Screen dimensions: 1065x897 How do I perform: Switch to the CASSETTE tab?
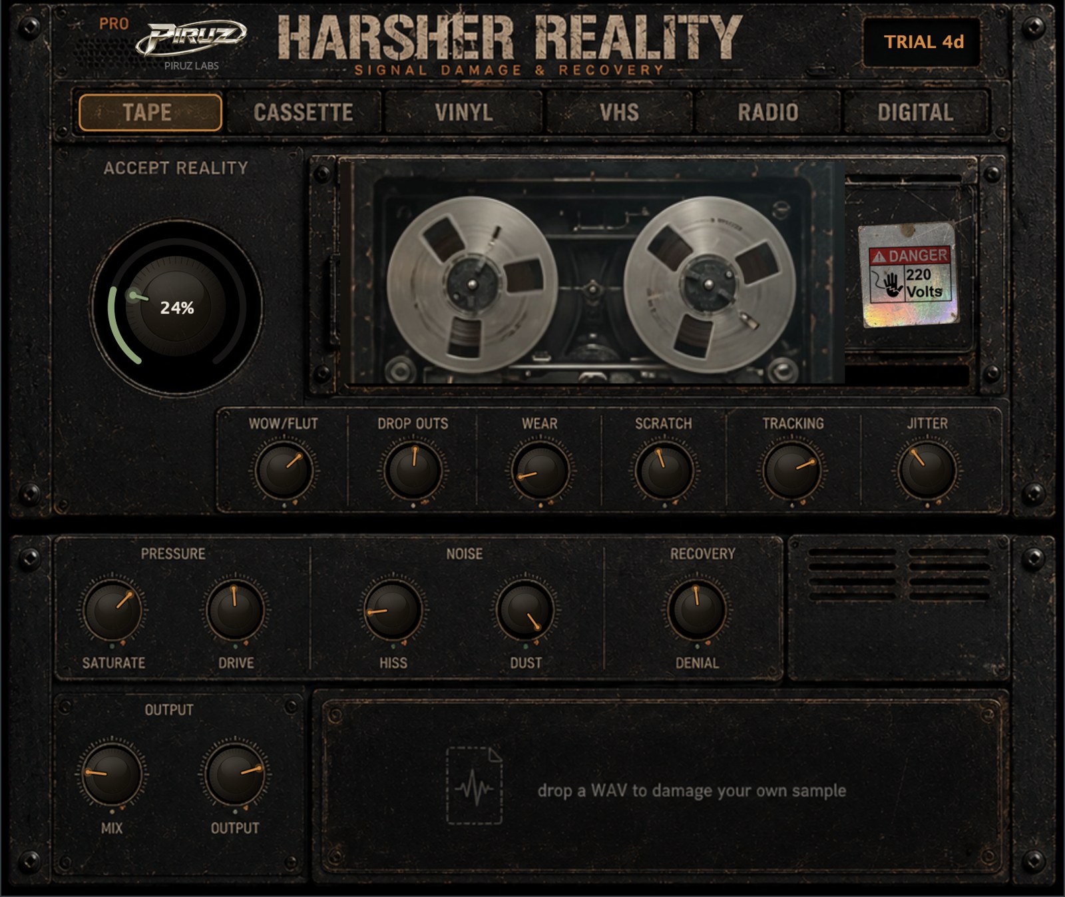304,113
